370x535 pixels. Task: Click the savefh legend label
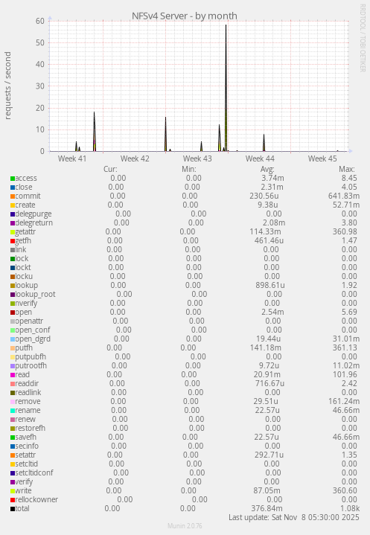click(25, 437)
